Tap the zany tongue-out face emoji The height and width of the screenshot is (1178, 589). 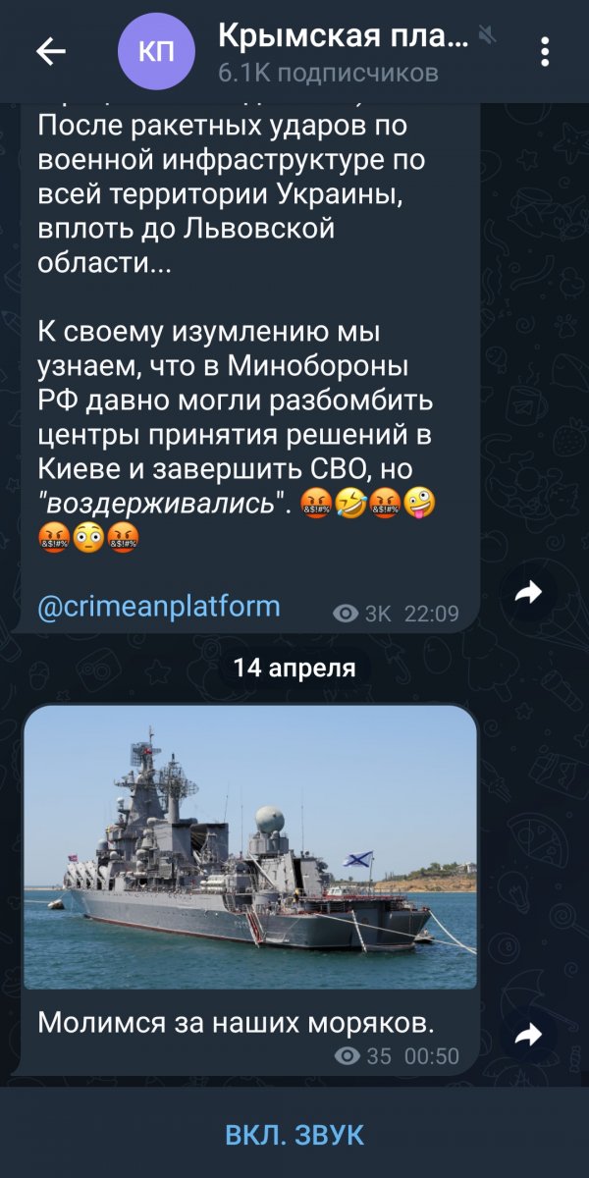coord(419,506)
